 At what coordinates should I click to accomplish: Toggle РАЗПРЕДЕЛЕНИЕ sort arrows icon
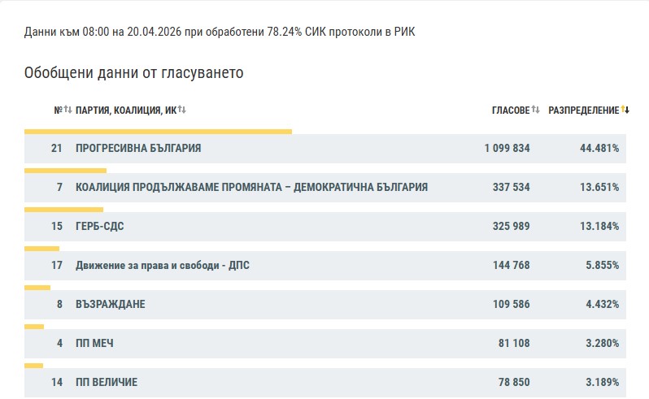[x=625, y=111]
